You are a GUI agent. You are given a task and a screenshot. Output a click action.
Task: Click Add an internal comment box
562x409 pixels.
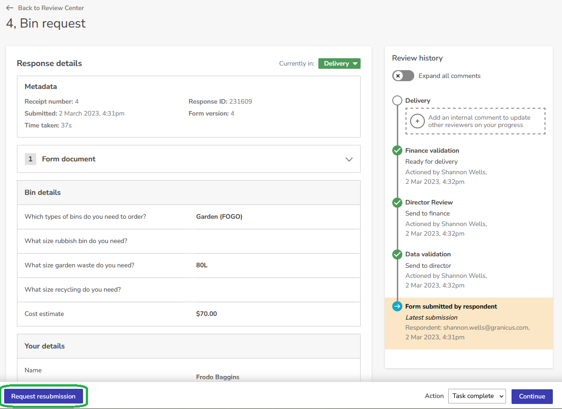point(475,121)
